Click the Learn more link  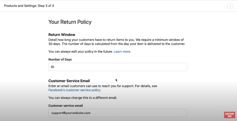point(122,52)
